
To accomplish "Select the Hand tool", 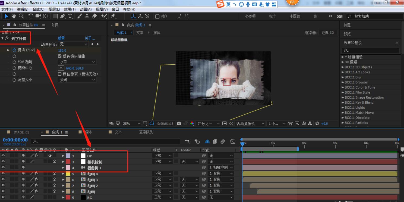I will 14,16.
